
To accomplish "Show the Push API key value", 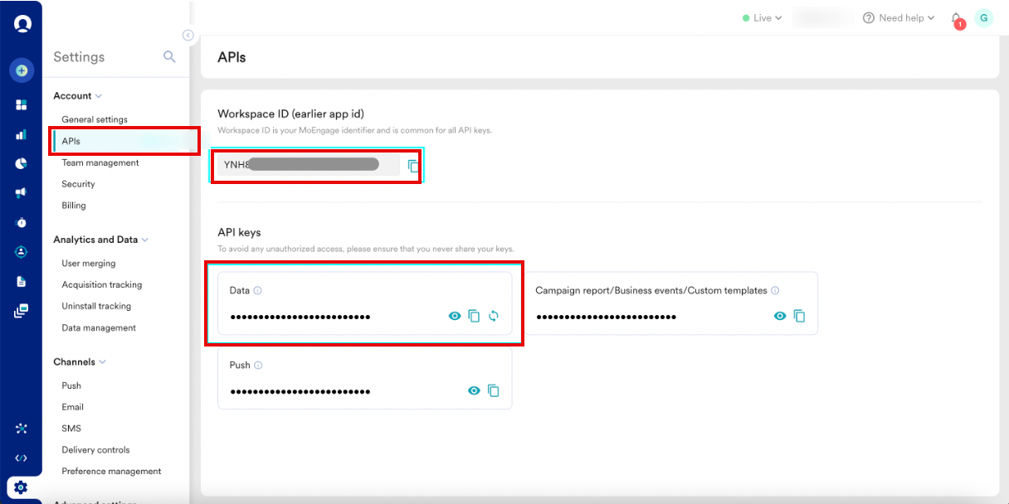I will coord(474,390).
